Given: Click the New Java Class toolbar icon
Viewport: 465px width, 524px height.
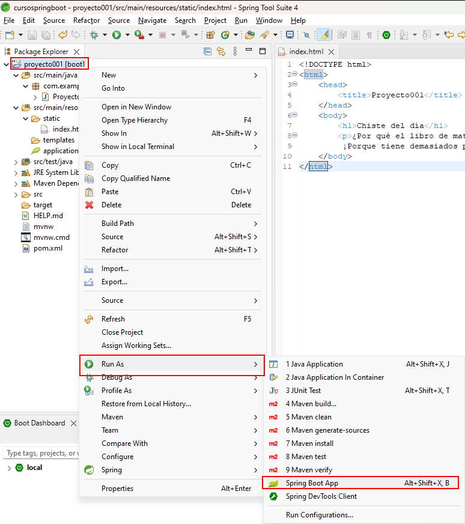Looking at the screenshot, I should click(x=225, y=35).
